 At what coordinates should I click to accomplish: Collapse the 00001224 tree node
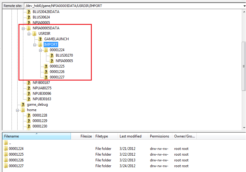41,50
